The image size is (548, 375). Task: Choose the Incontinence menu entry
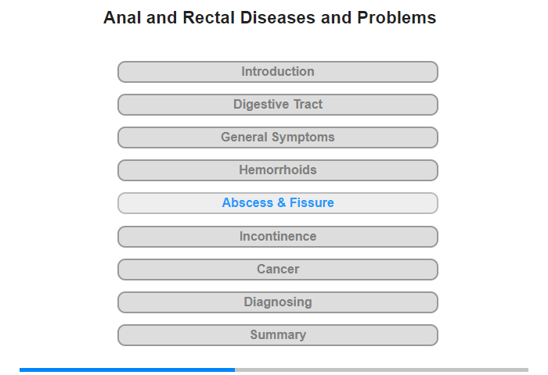click(277, 237)
